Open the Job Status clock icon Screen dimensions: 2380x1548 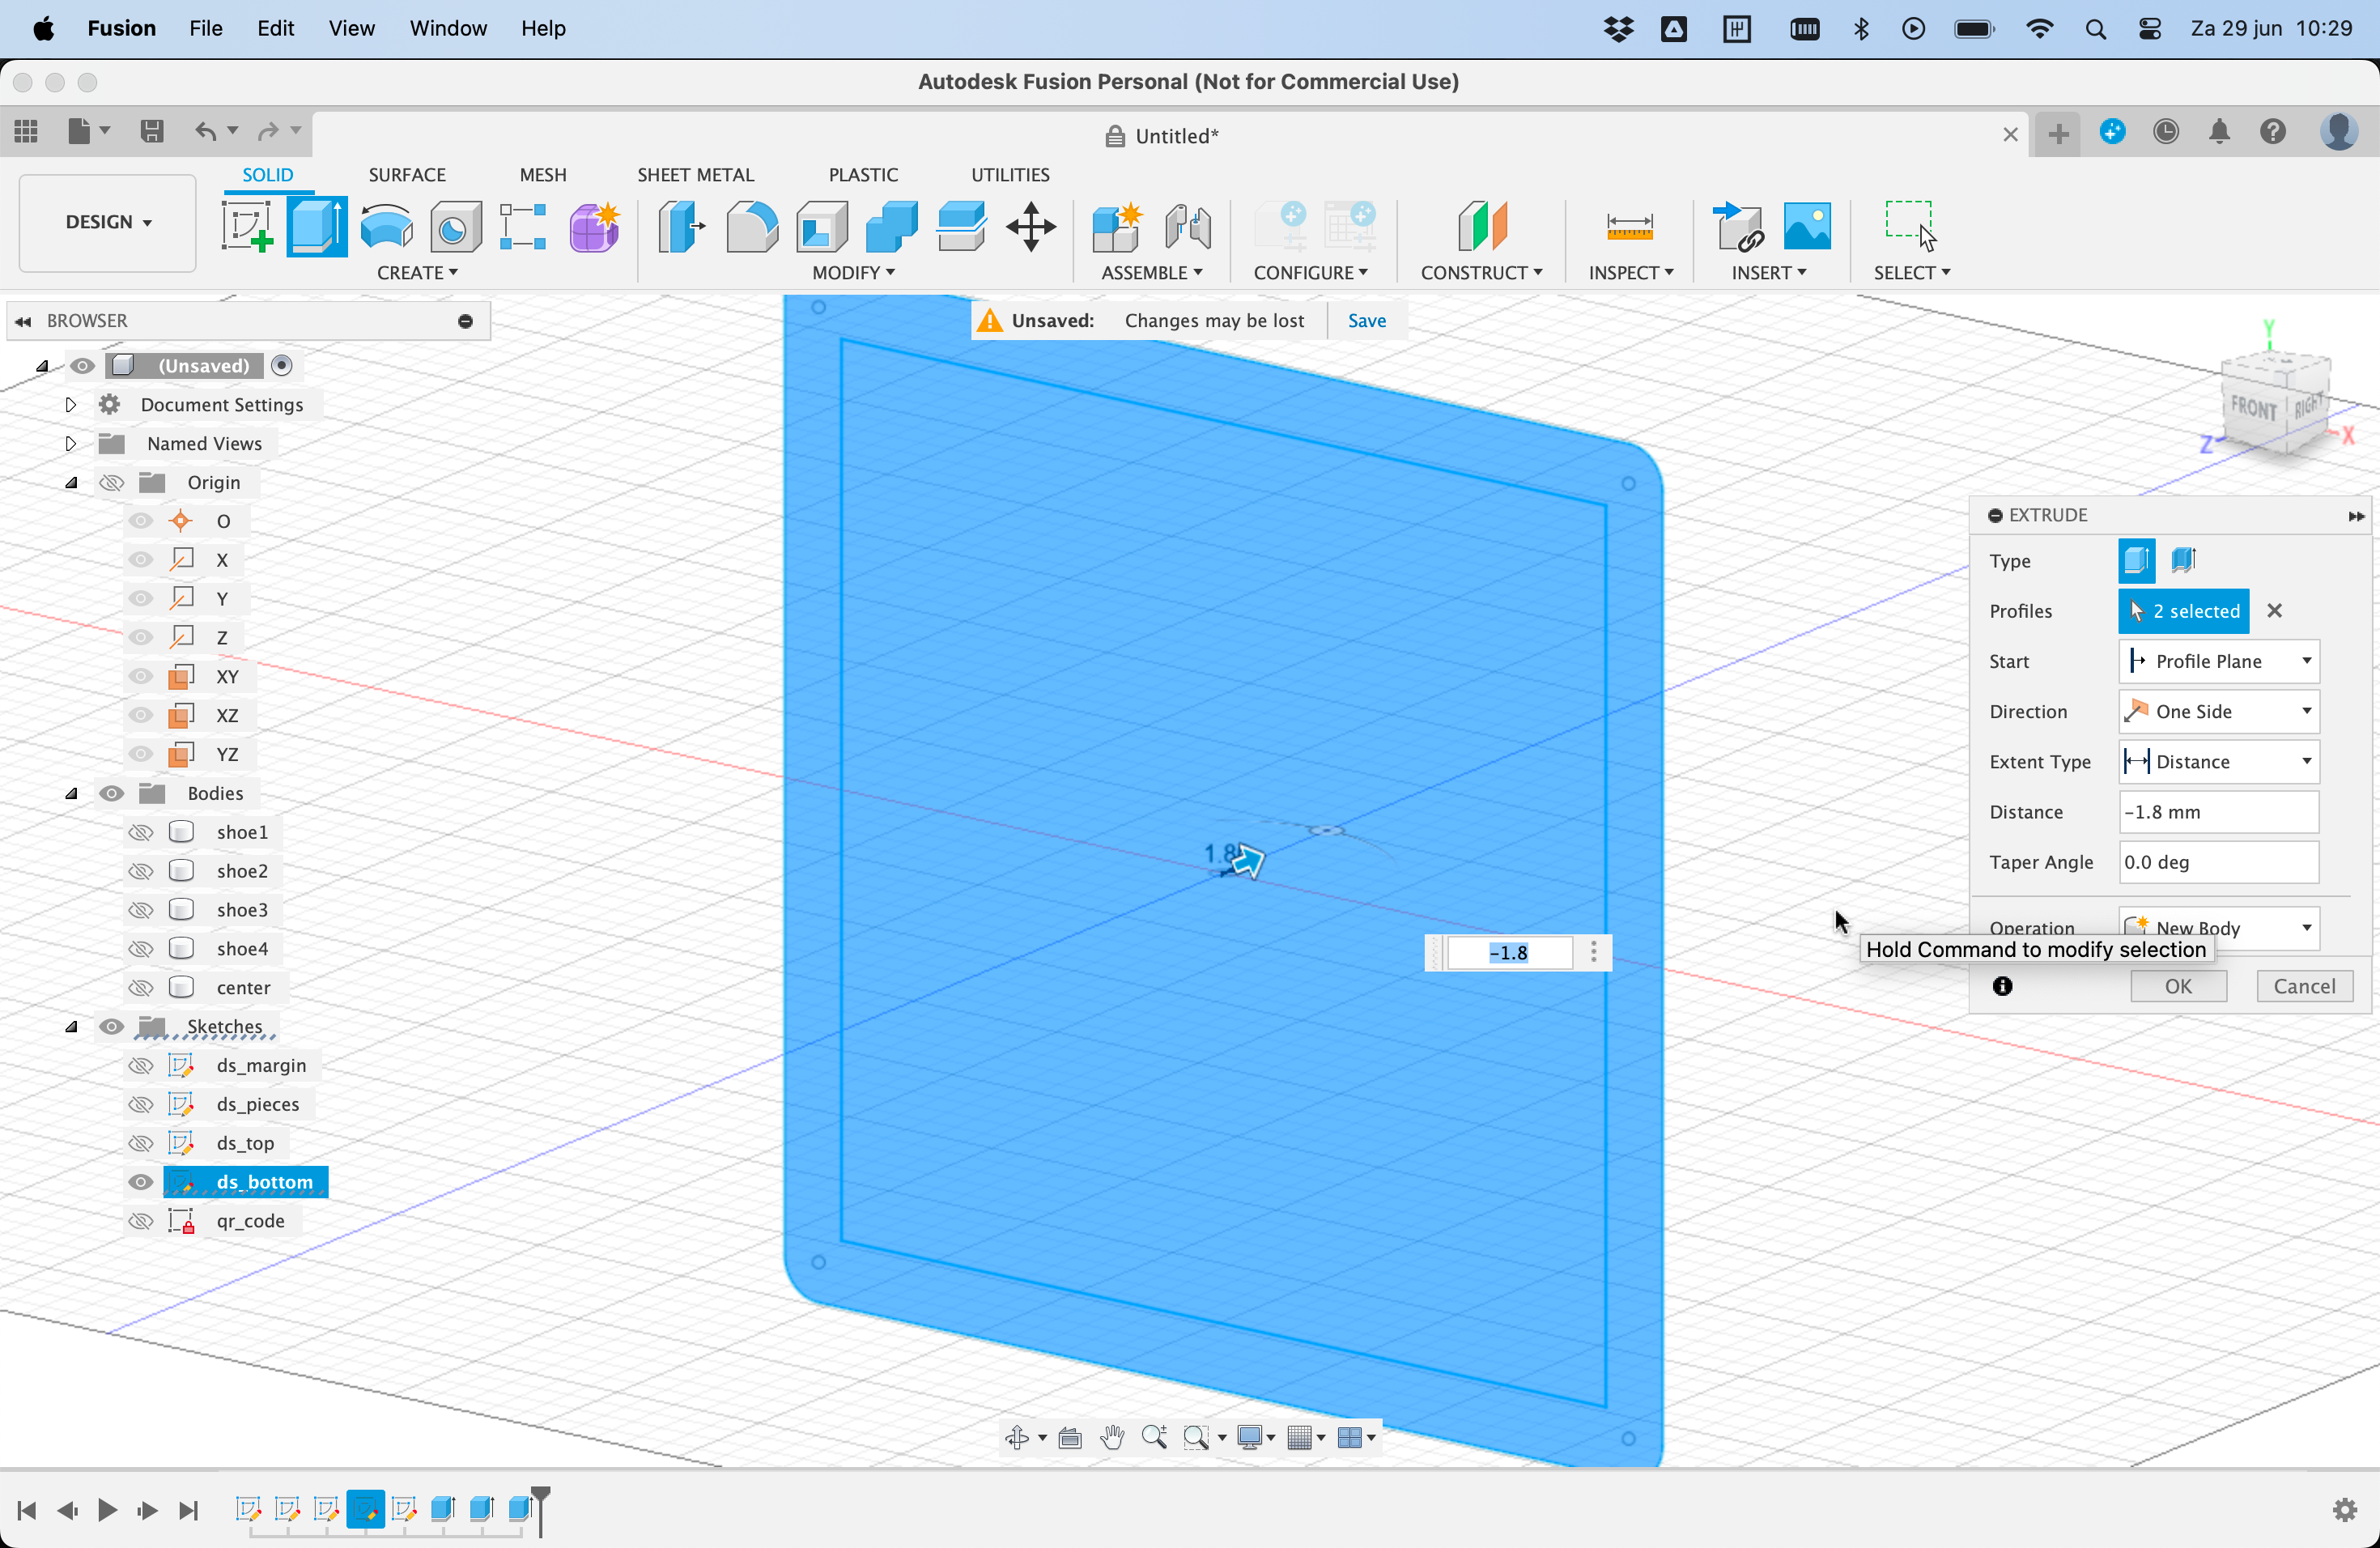pos(2166,131)
